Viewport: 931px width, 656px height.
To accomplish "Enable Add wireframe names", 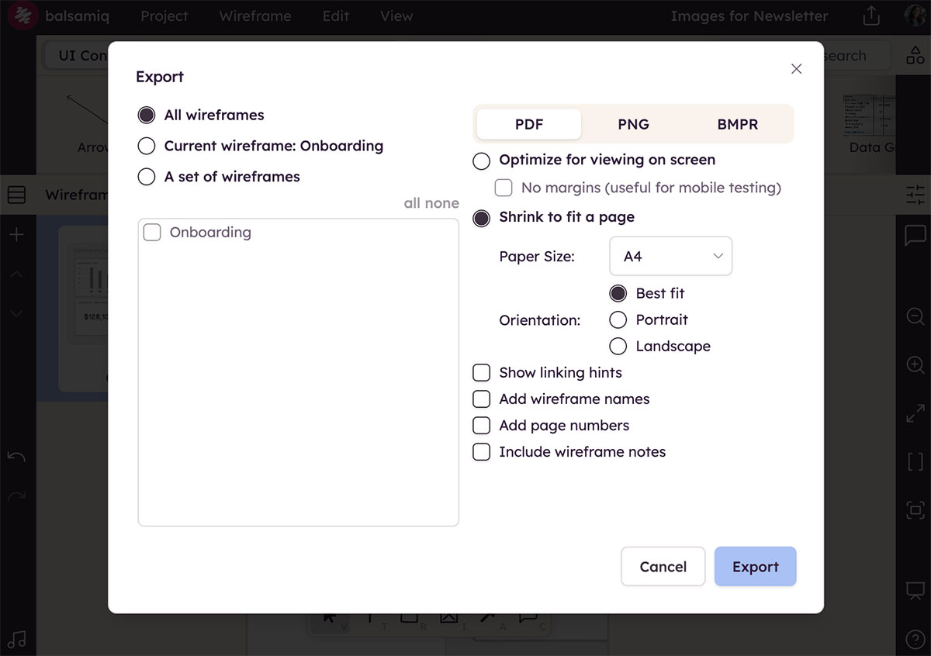I will point(481,399).
